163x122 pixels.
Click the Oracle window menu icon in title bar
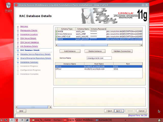pyautogui.click(x=16, y=5)
